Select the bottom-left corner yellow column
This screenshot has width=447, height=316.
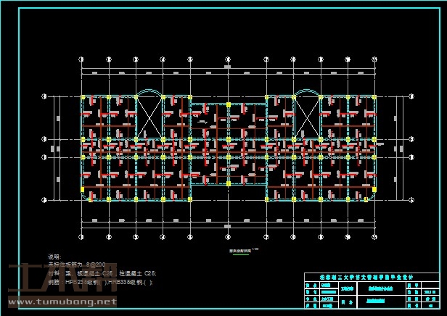click(82, 190)
